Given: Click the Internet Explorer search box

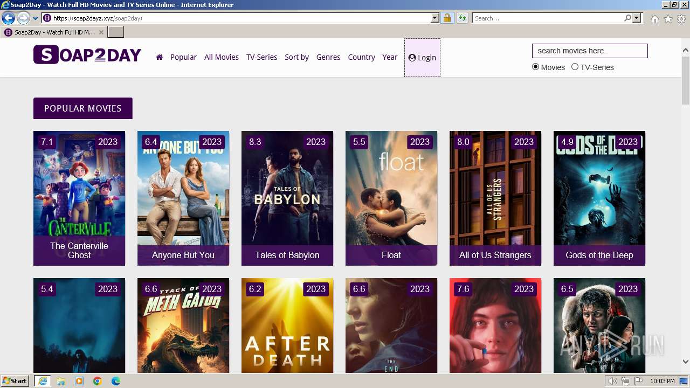Looking at the screenshot, I should coord(548,18).
